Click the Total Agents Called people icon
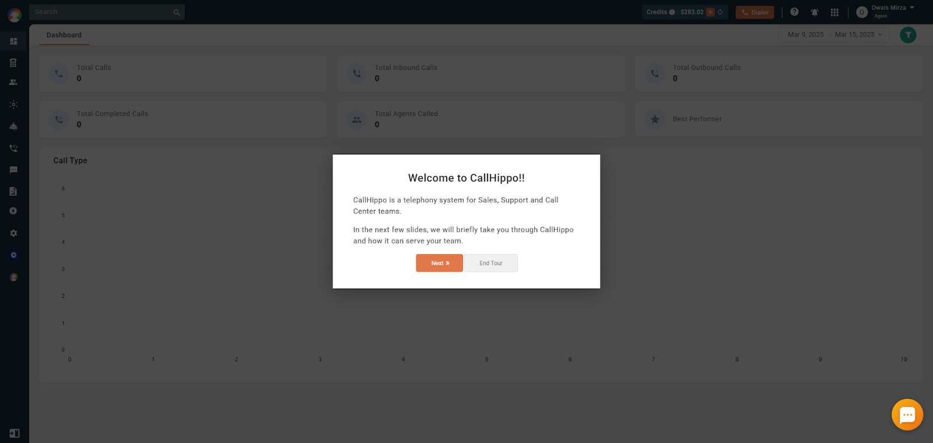The height and width of the screenshot is (443, 933). click(x=357, y=120)
